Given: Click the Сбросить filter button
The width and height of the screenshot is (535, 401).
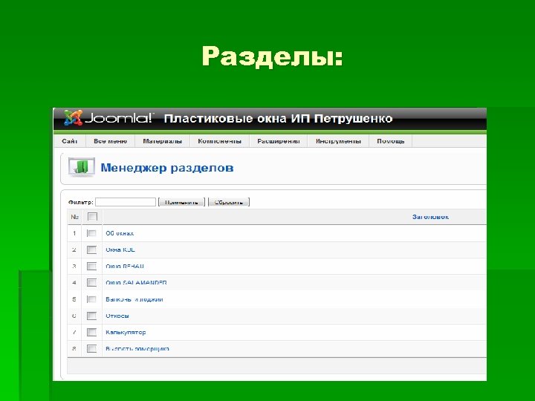Looking at the screenshot, I should [229, 202].
